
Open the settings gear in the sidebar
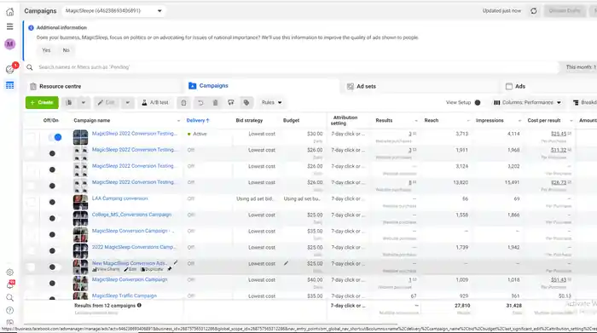[10, 273]
